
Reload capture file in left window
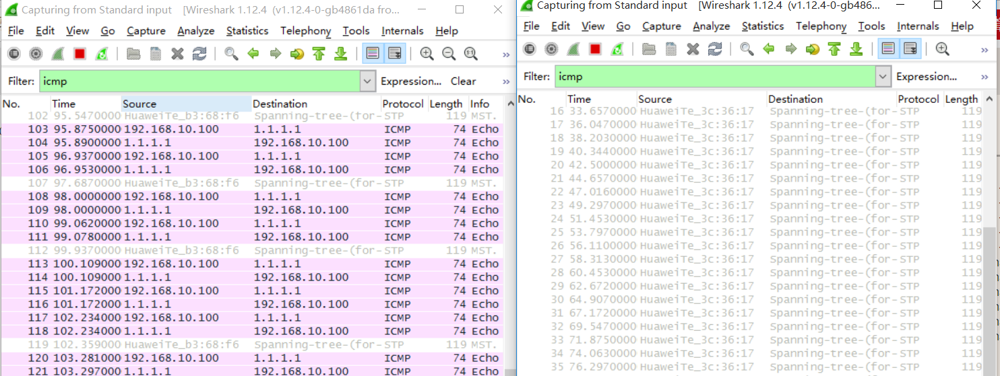tap(199, 54)
